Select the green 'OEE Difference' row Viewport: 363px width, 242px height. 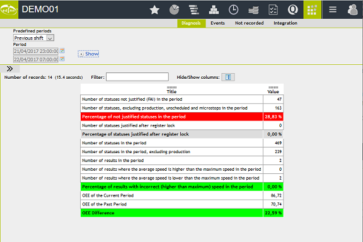(181, 213)
